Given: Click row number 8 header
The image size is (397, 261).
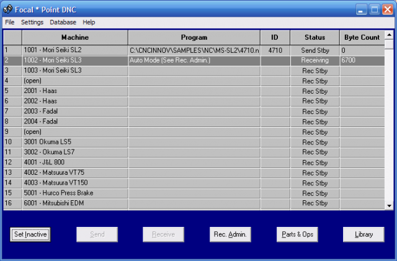Looking at the screenshot, I should [12, 122].
